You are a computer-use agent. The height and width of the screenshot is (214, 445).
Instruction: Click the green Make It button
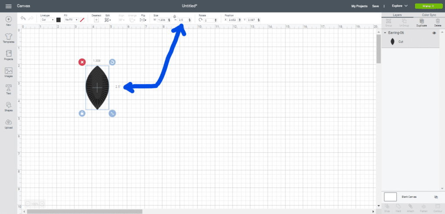[x=428, y=6]
